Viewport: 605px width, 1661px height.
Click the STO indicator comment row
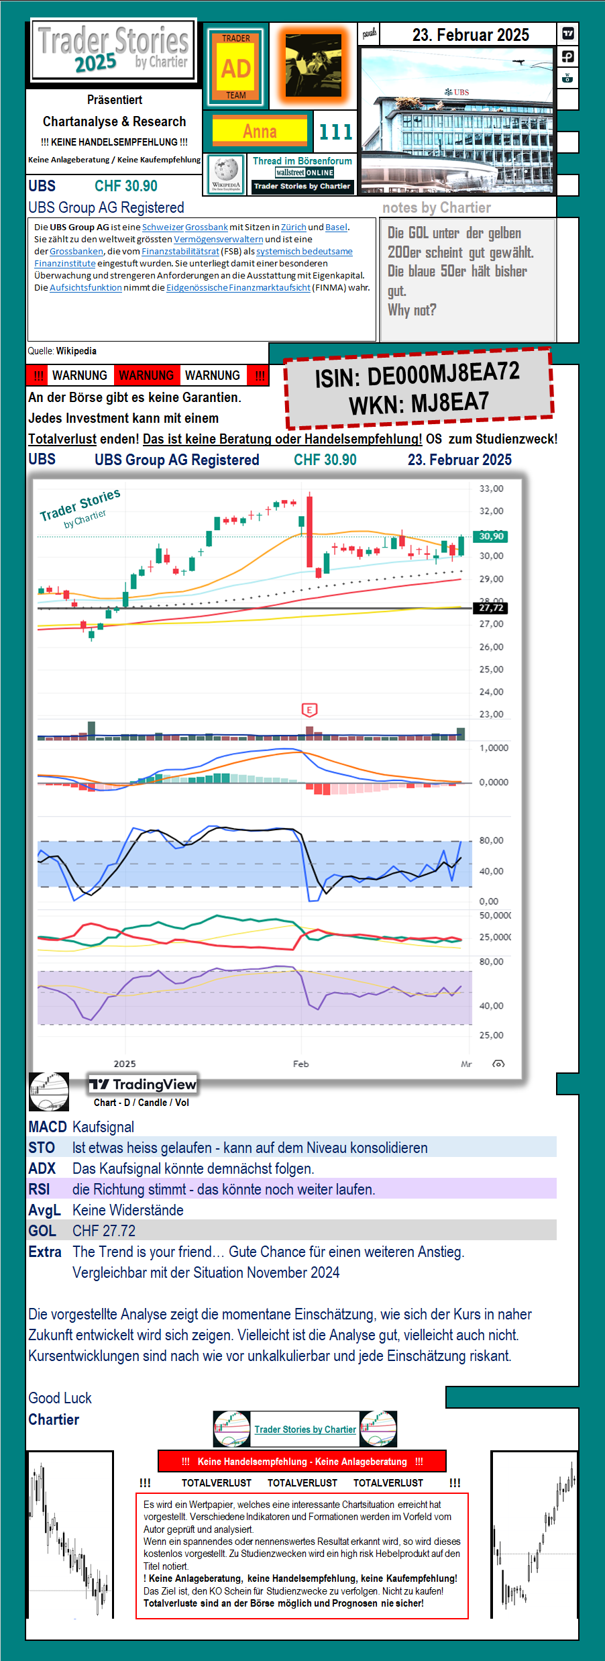(292, 1148)
